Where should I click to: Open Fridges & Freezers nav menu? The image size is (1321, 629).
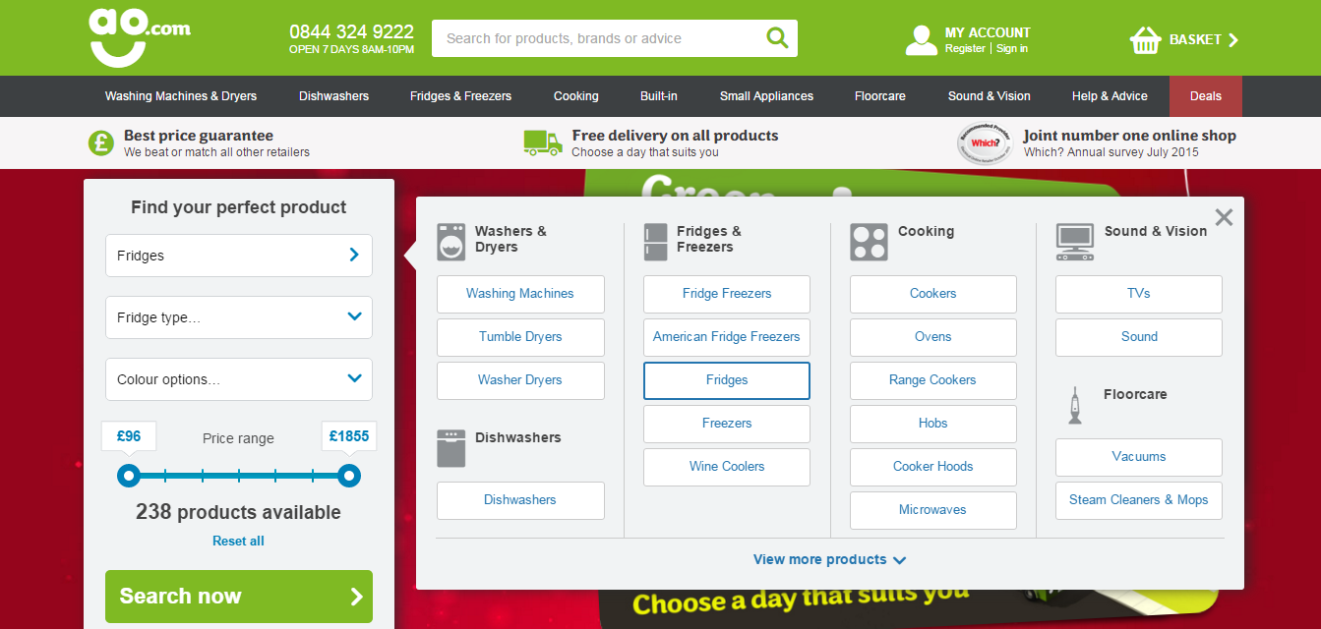click(x=461, y=96)
